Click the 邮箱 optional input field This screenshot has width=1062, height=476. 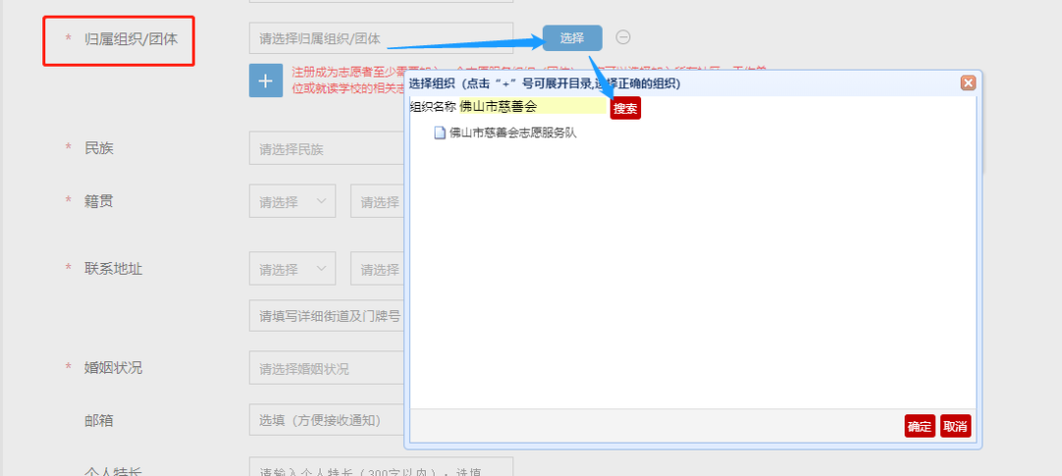click(x=327, y=421)
